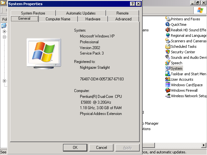Open the Scanners and Cameras icon
This screenshot has height=155, width=207.
[x=168, y=41]
